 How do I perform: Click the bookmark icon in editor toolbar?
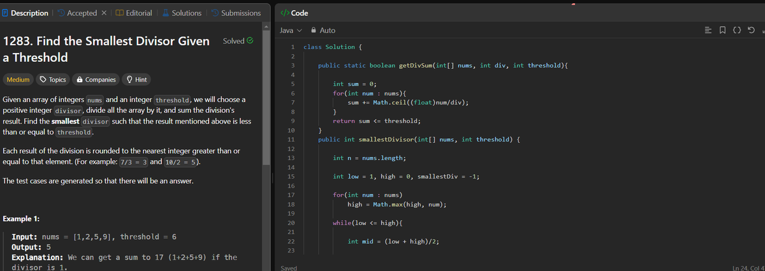tap(722, 30)
